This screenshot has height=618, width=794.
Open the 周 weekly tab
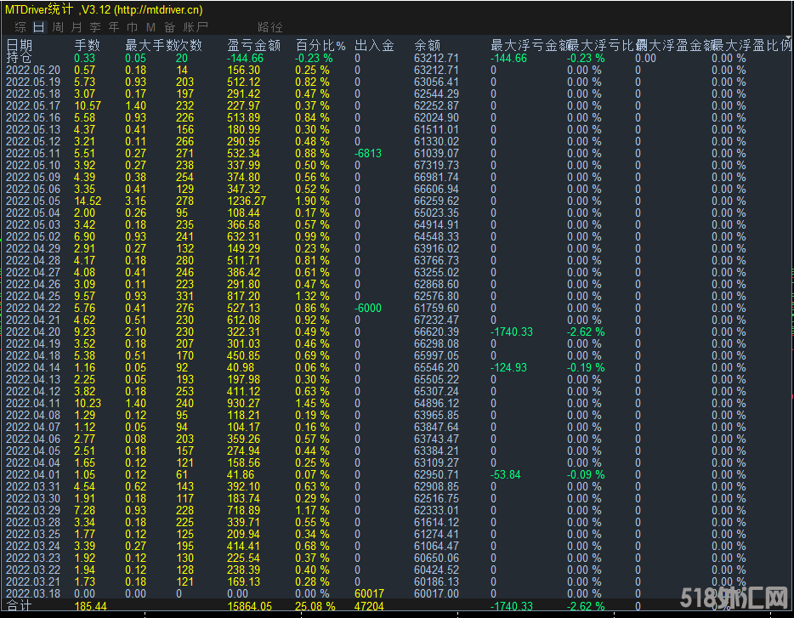(58, 27)
